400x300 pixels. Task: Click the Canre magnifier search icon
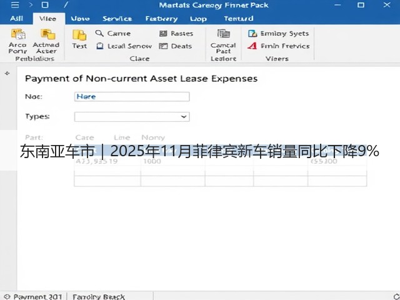pyautogui.click(x=99, y=33)
